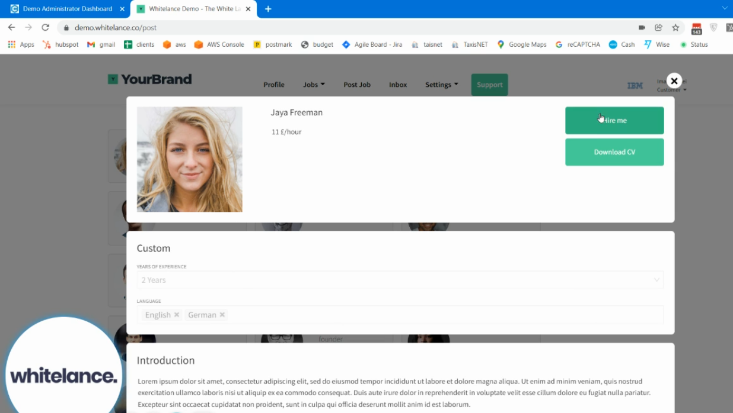Screen dimensions: 733x413
Task: Open the Agile Board - Jira bookmark
Action: [372, 44]
